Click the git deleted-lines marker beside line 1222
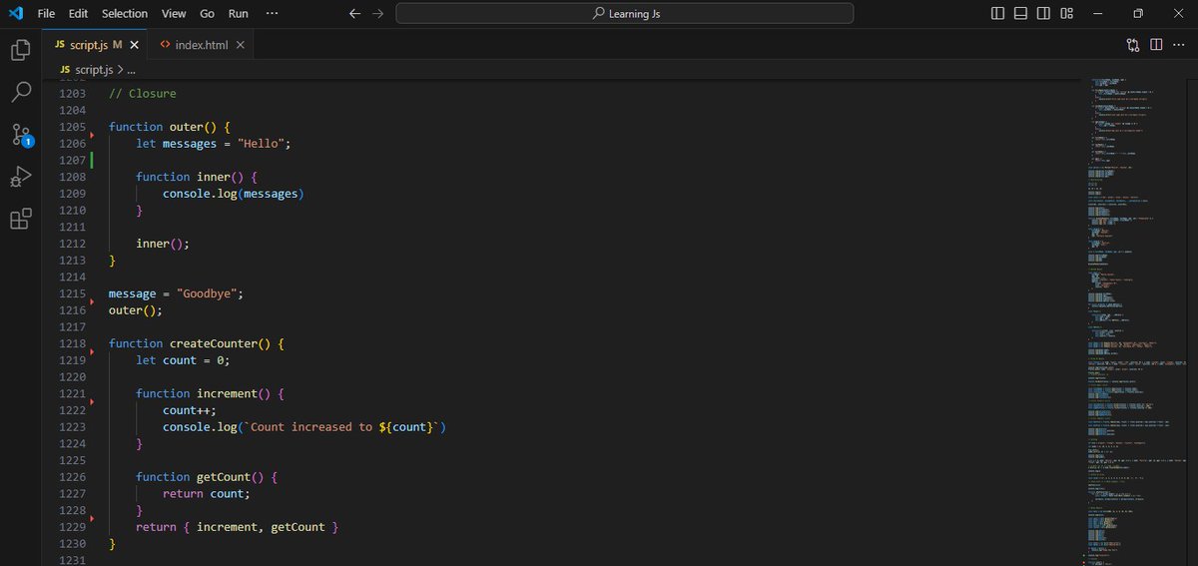 coord(92,401)
